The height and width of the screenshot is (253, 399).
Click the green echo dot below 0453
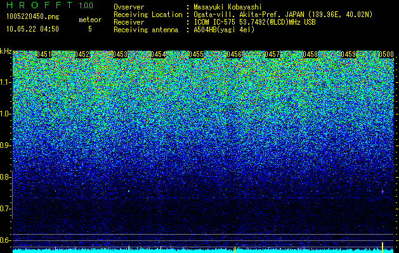[129, 191]
